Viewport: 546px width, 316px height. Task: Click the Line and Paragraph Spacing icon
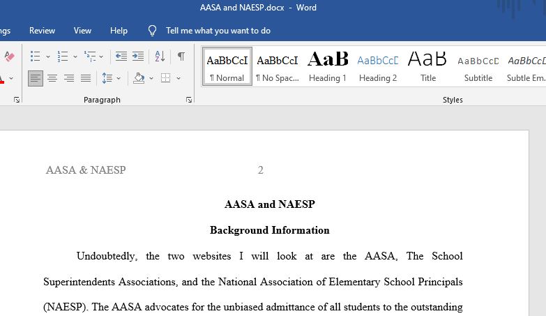click(107, 78)
